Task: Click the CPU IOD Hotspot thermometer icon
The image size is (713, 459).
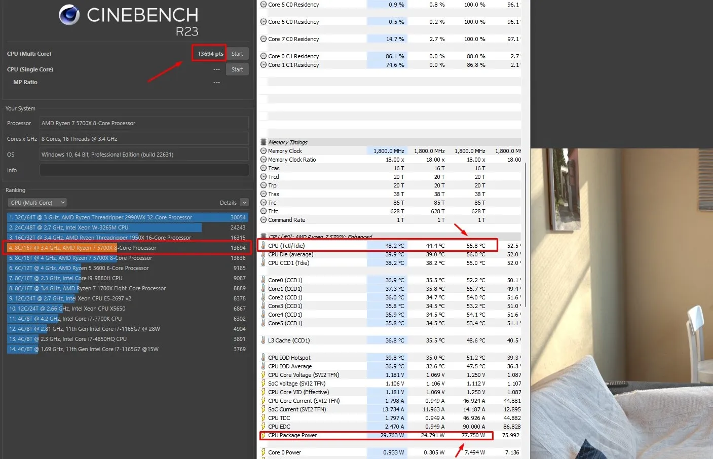Action: 264,358
